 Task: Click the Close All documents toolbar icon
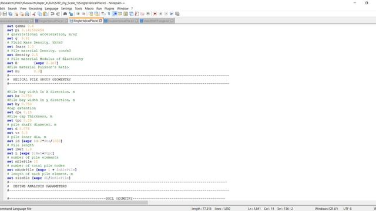point(22,14)
